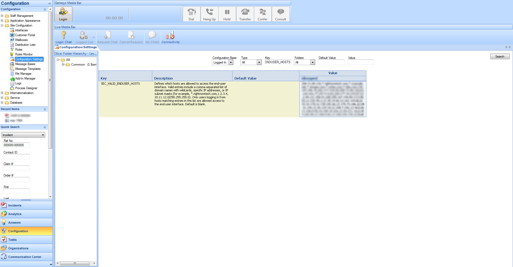The width and height of the screenshot is (513, 267).
Task: Click the Transfer call icon
Action: (x=245, y=14)
